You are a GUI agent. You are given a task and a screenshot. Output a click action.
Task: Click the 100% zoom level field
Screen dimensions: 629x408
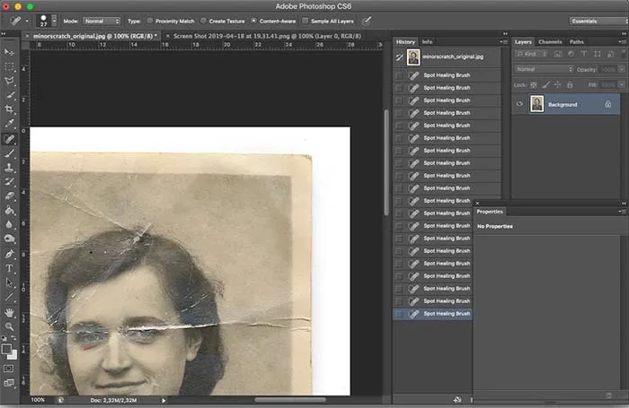click(x=38, y=400)
